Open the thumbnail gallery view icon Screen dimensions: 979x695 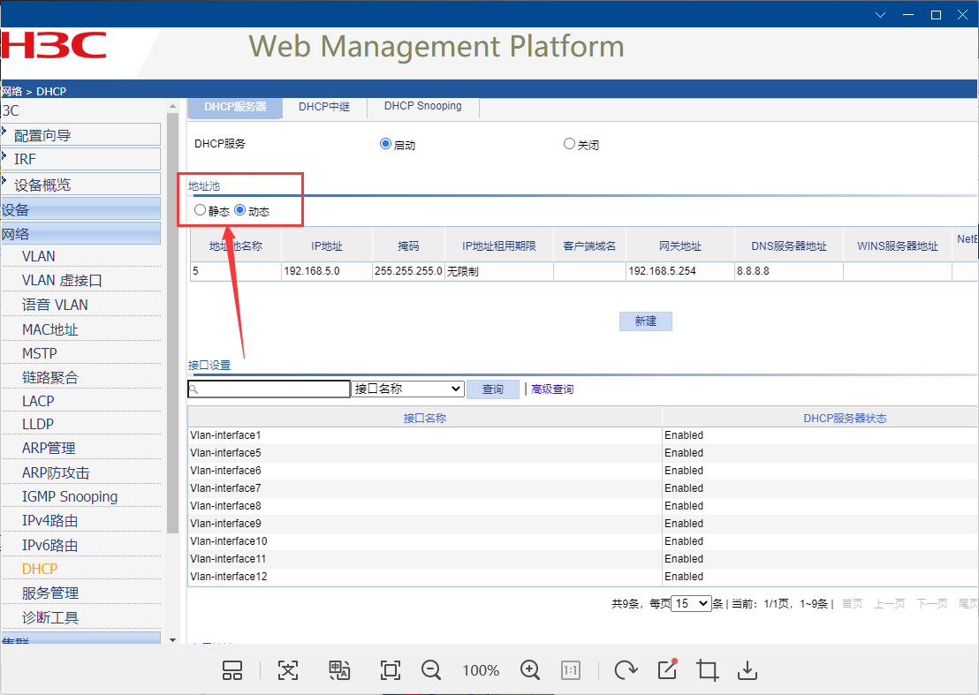point(232,670)
